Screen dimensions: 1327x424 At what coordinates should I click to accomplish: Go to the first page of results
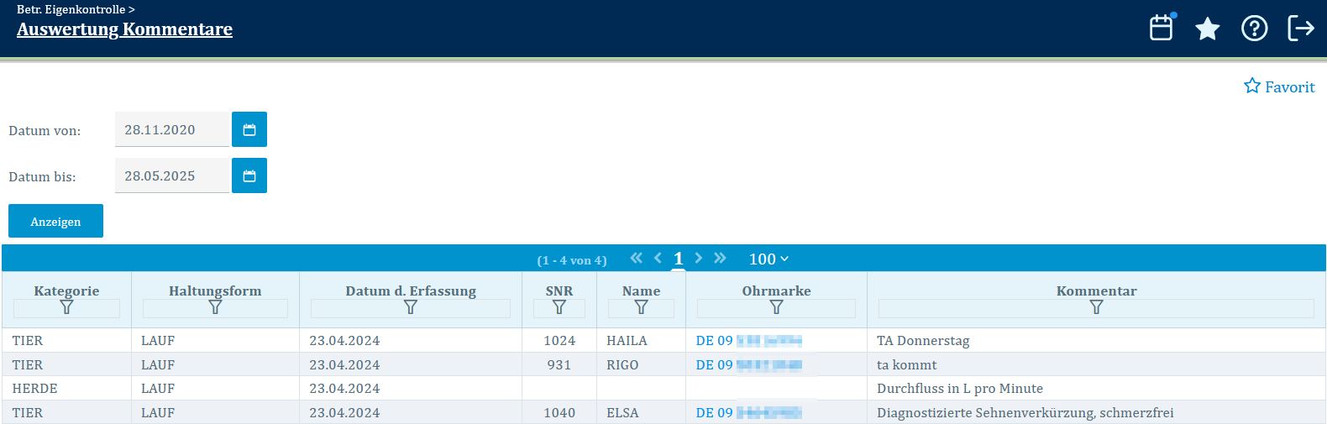[x=636, y=259]
